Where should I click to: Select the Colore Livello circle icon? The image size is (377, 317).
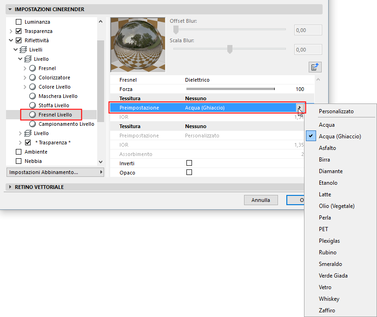pos(33,87)
